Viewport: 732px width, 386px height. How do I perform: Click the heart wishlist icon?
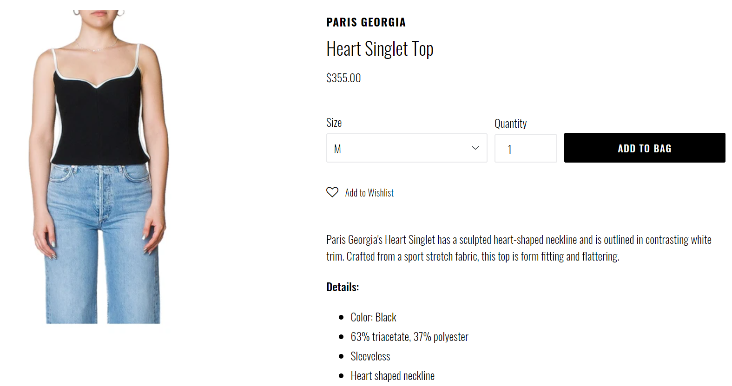click(332, 192)
